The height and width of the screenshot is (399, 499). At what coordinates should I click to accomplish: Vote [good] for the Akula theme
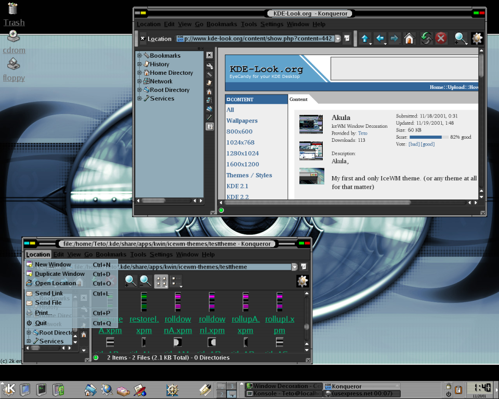[428, 144]
